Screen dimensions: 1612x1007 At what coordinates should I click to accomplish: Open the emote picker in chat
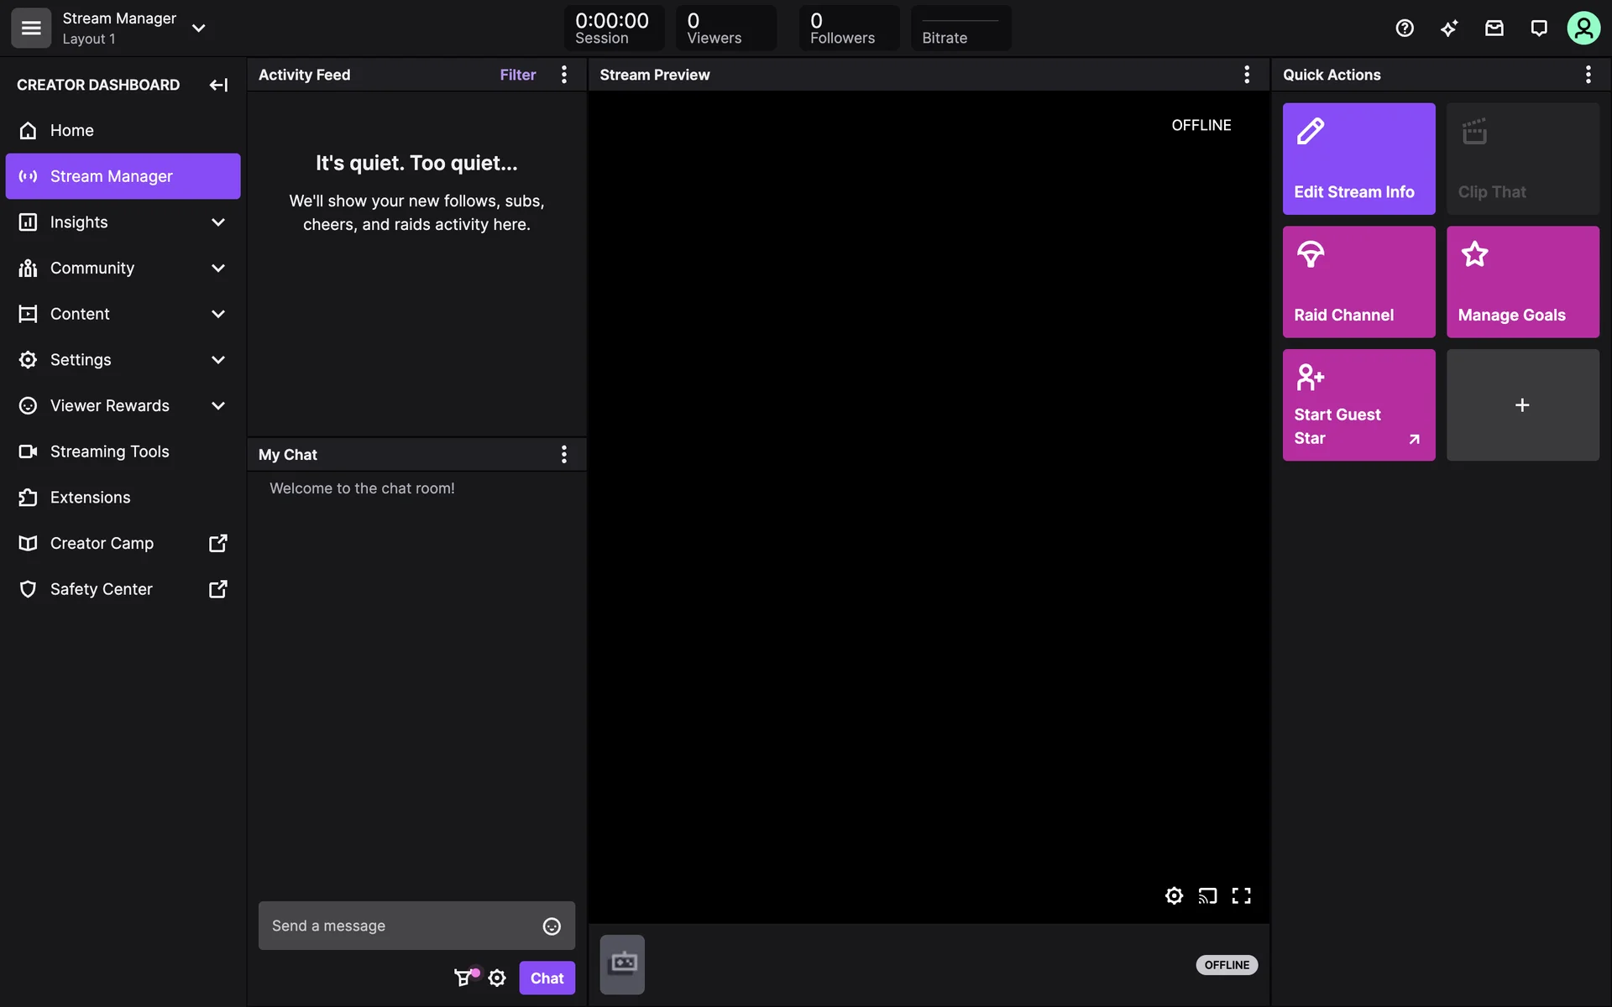[552, 926]
